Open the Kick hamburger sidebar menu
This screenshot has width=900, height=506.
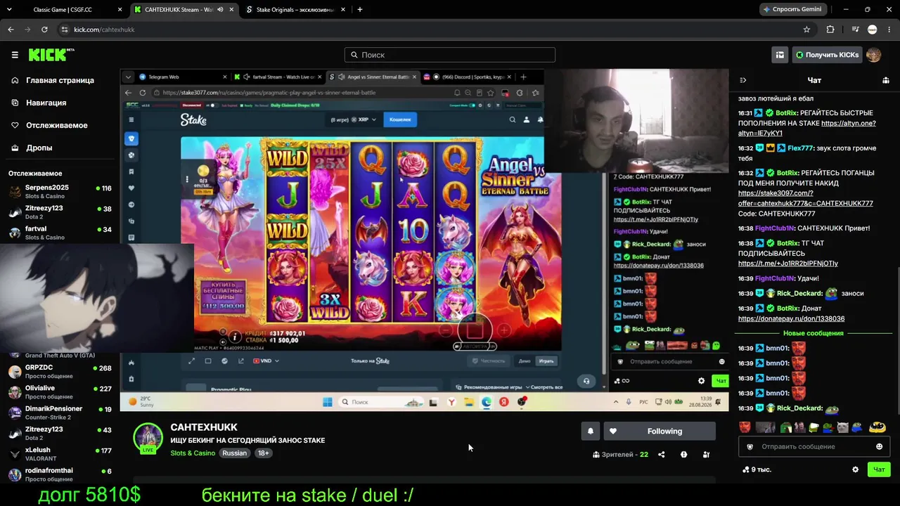coord(15,55)
